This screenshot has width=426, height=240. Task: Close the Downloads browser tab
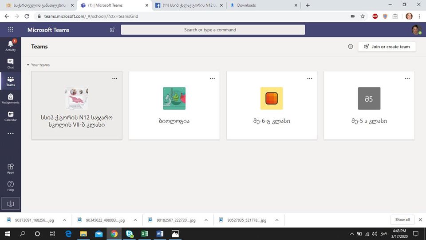click(x=296, y=5)
